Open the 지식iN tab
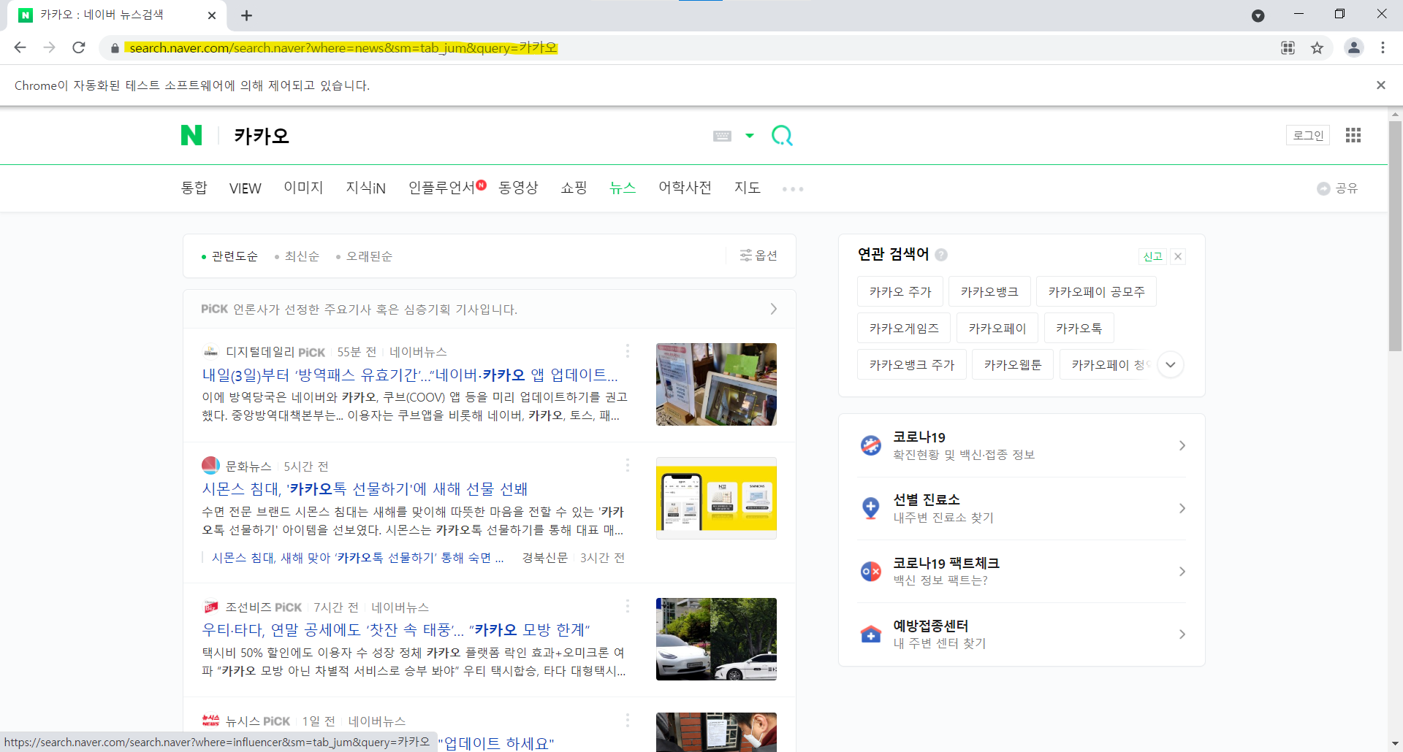 point(366,188)
